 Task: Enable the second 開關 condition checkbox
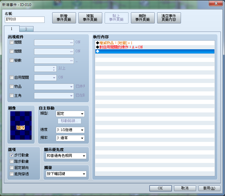pyautogui.click(x=11, y=51)
